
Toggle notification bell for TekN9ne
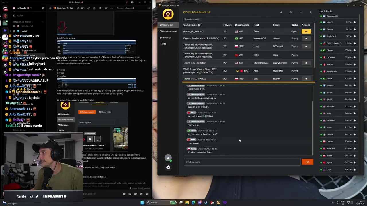click(x=355, y=106)
